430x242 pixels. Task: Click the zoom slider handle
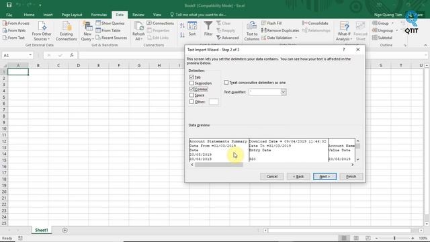394,238
